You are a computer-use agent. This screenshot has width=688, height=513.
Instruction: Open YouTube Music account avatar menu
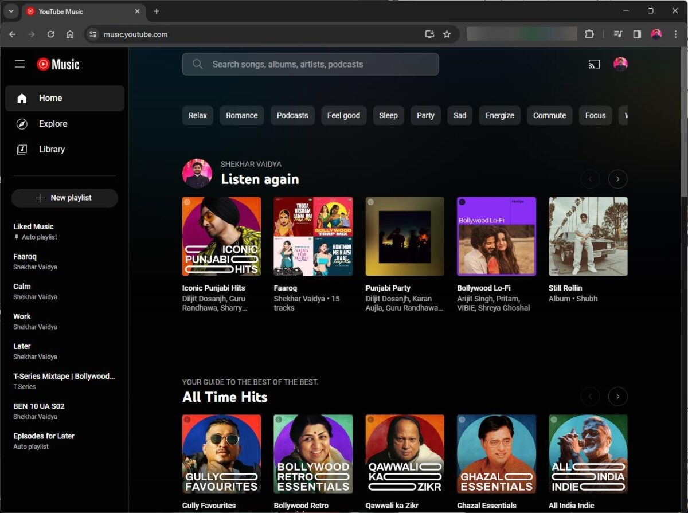(x=620, y=64)
